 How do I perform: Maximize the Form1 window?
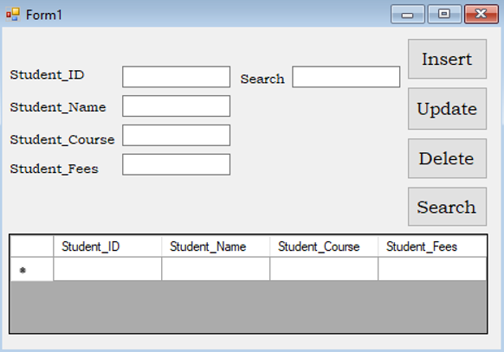pyautogui.click(x=444, y=14)
